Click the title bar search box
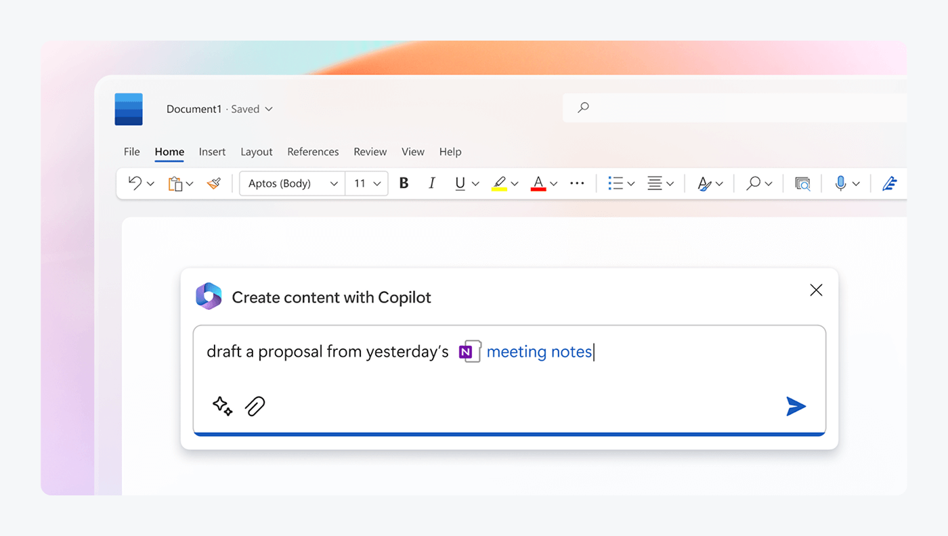This screenshot has height=536, width=948. (735, 107)
